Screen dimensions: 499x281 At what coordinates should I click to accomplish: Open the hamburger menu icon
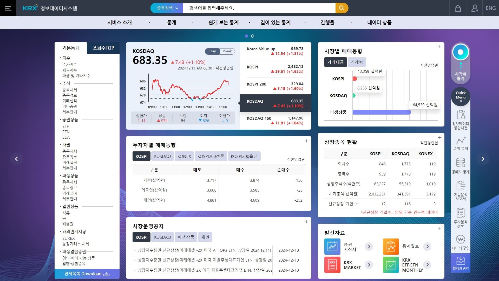(8, 8)
